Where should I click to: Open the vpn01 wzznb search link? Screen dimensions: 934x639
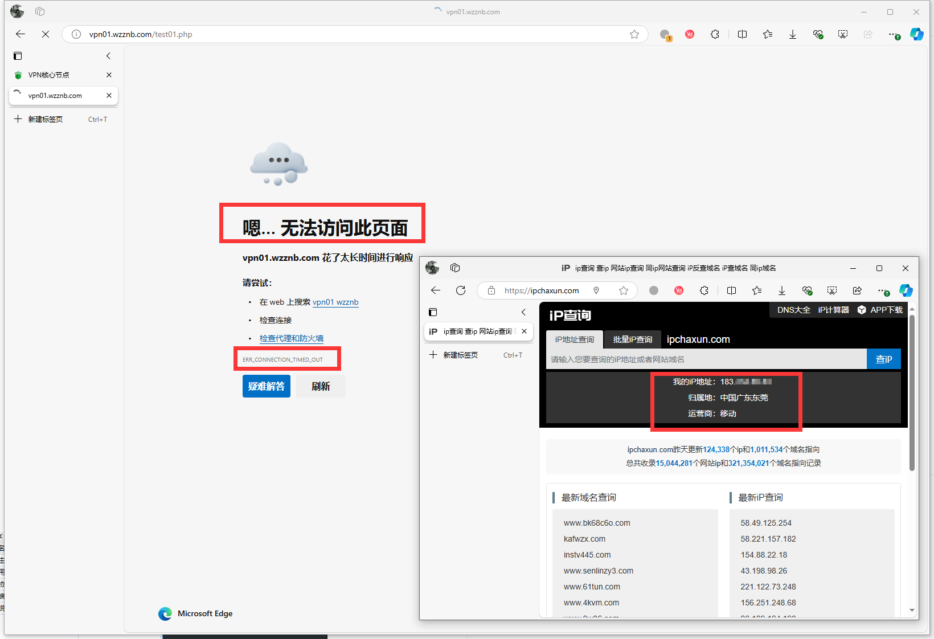[x=335, y=302]
